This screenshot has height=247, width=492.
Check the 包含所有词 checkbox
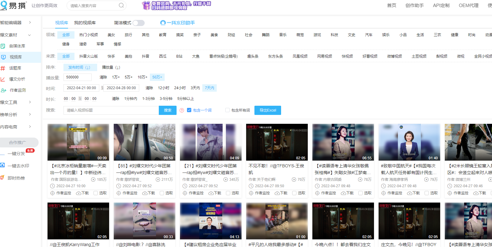point(227,110)
